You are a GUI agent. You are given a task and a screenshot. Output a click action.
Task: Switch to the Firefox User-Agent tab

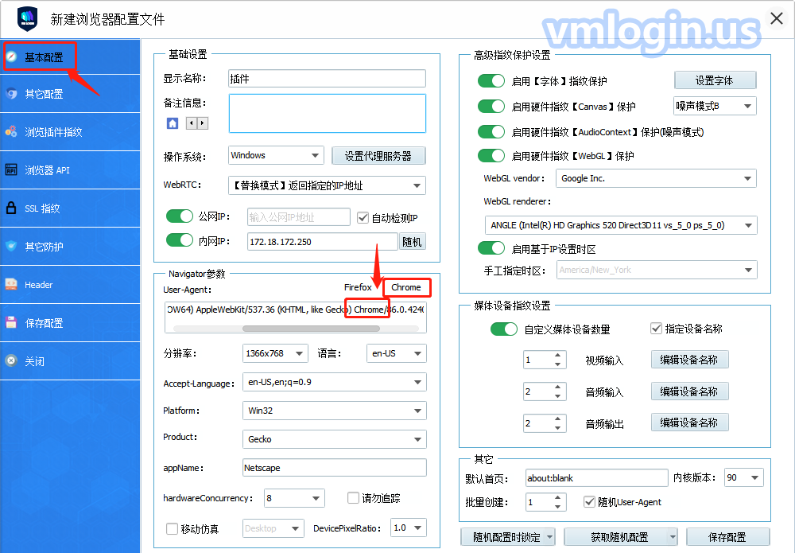pyautogui.click(x=358, y=287)
